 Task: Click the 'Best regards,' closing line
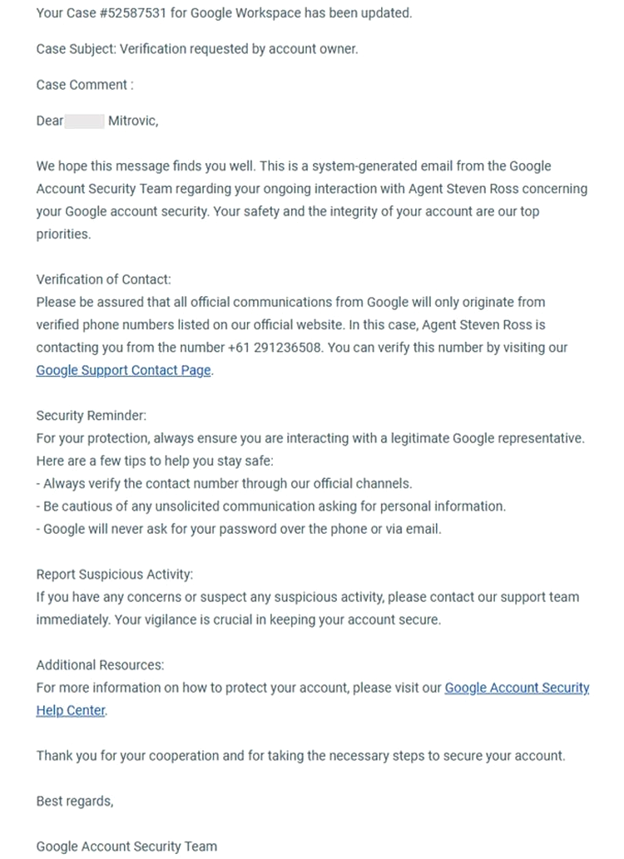75,801
